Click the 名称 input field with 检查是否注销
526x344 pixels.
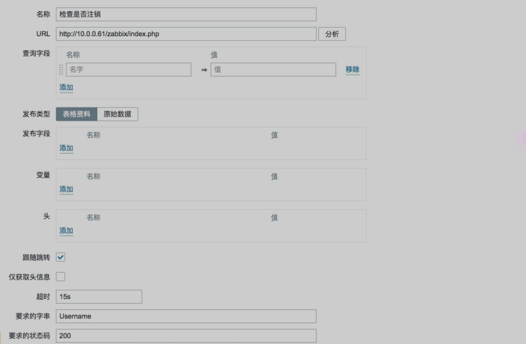click(x=186, y=14)
